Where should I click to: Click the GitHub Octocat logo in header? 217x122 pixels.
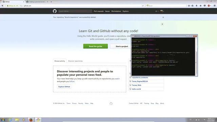click(x=55, y=11)
